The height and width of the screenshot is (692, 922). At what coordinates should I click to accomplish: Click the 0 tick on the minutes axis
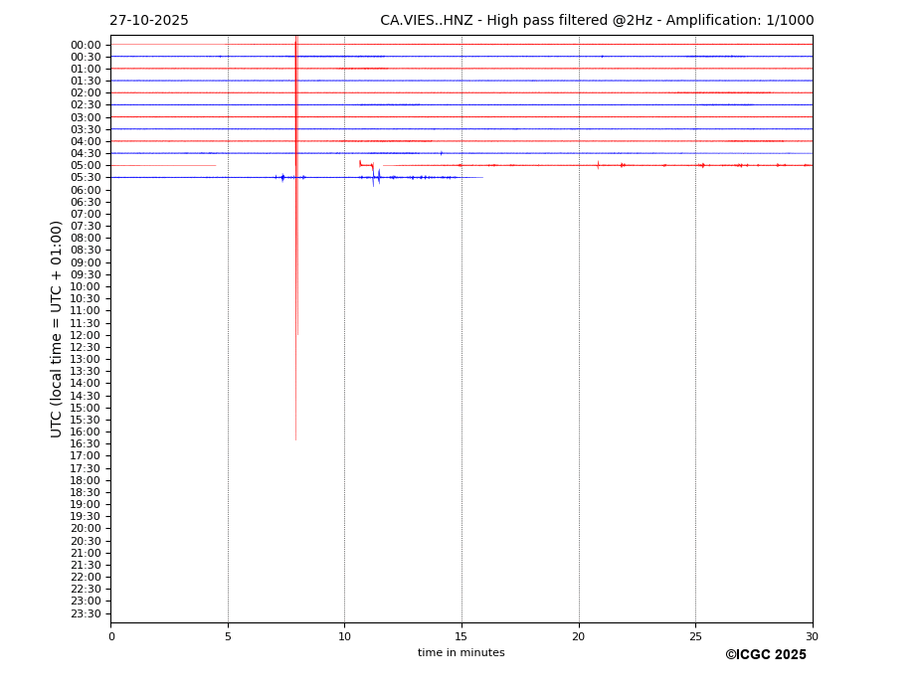[x=111, y=636]
